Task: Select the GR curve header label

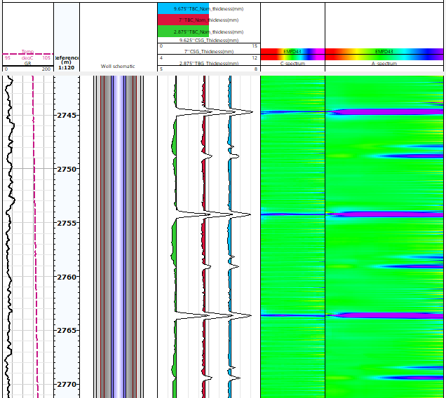Action: click(27, 64)
